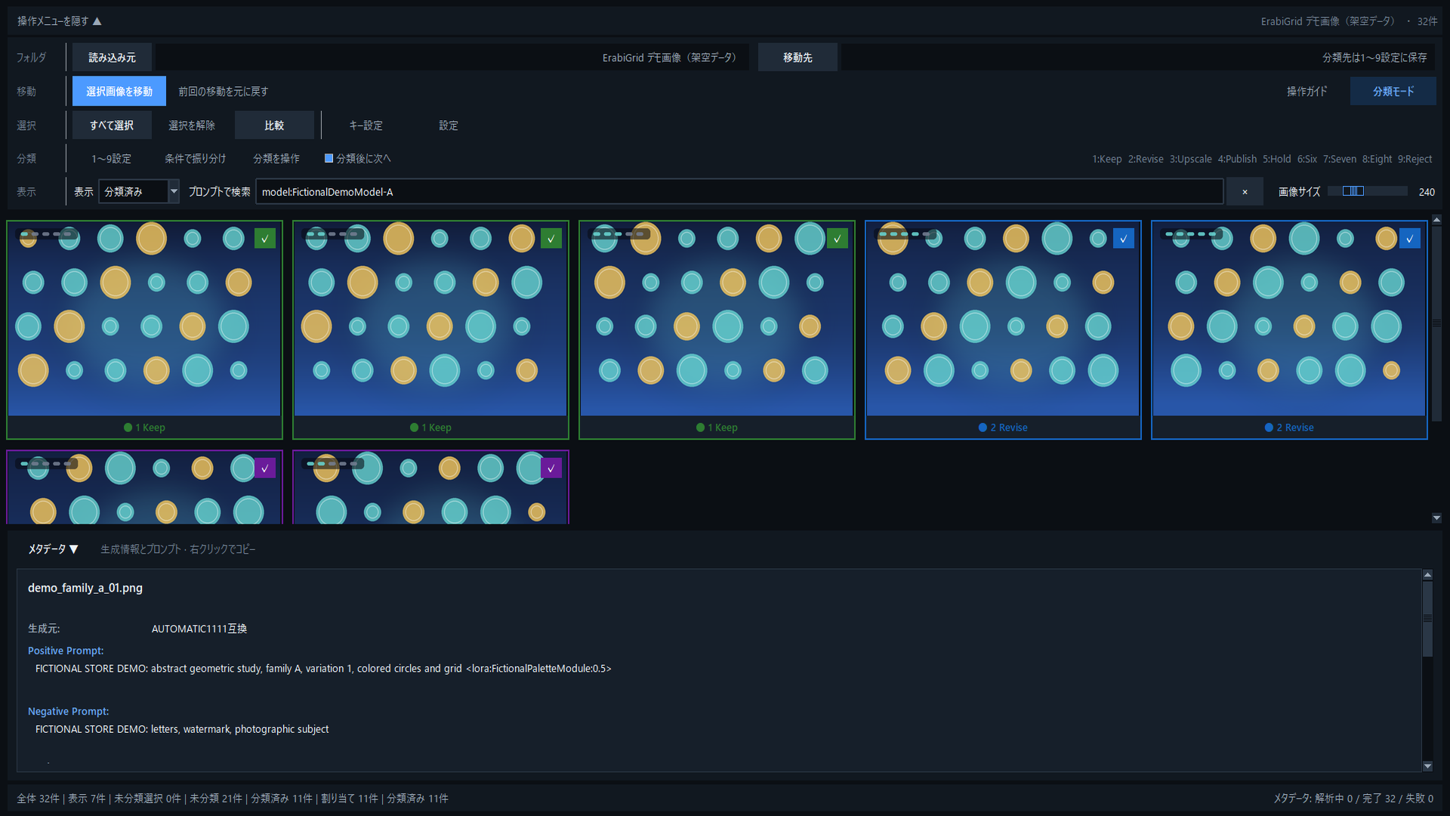The width and height of the screenshot is (1450, 816).
Task: Open the 1～9設定 classification settings
Action: pos(111,159)
